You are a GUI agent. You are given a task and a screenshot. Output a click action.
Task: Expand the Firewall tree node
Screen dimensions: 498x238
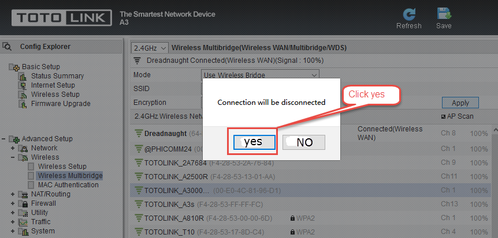(13, 203)
